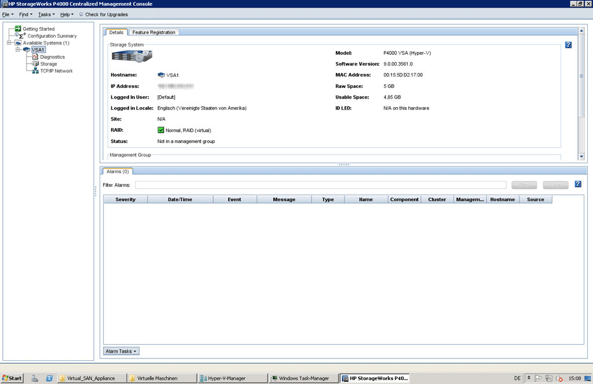Click the VSA1 hostname icon in details
593x384 pixels.
click(161, 75)
